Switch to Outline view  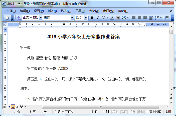[17, 106]
